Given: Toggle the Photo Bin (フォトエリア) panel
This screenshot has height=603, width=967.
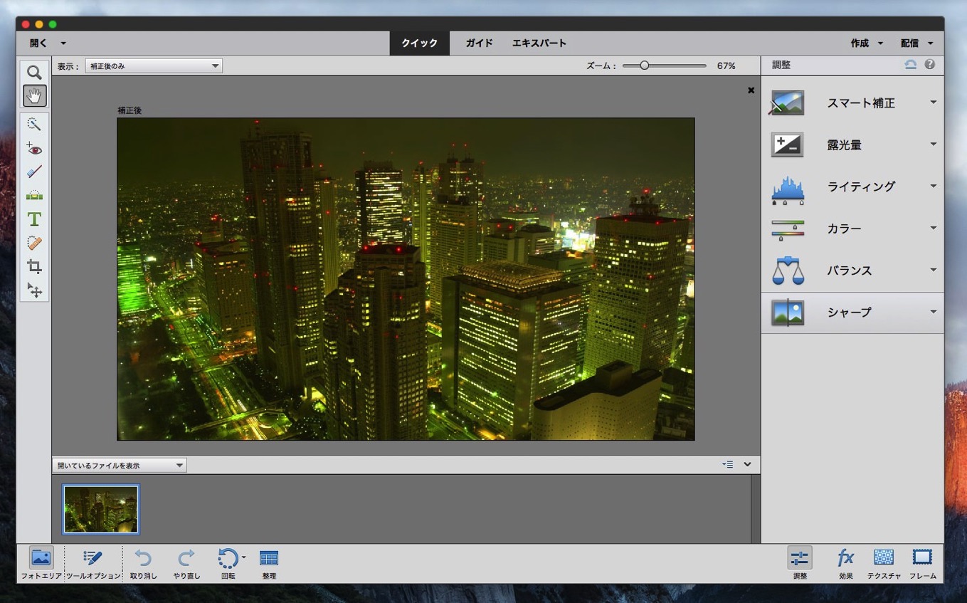Looking at the screenshot, I should pos(41,558).
